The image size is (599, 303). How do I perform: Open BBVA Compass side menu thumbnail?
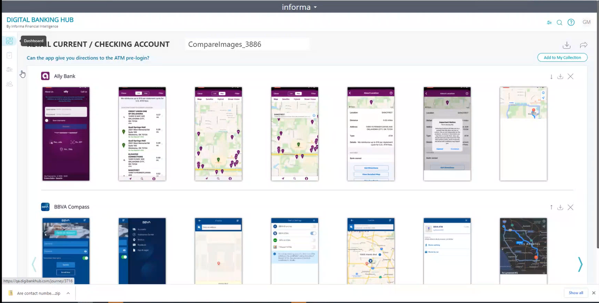(142, 251)
